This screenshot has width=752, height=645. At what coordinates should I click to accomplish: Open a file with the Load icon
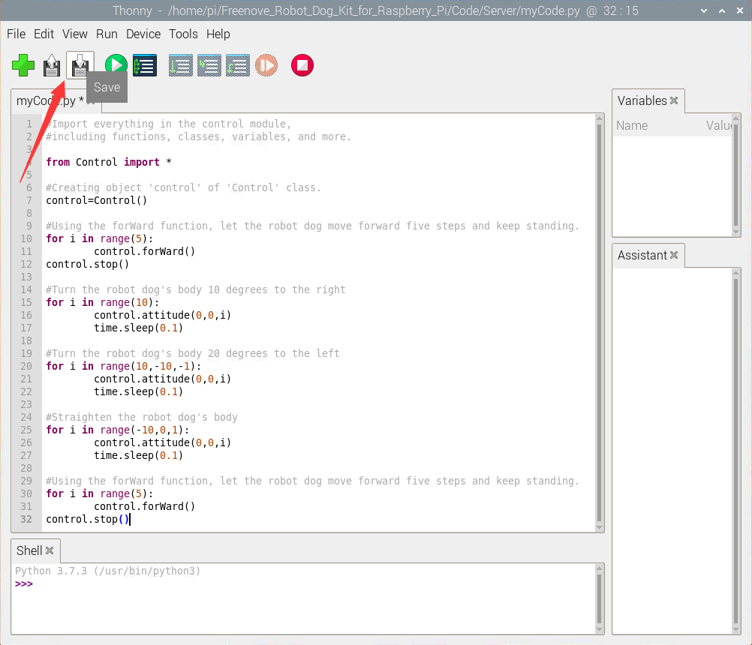(x=52, y=66)
